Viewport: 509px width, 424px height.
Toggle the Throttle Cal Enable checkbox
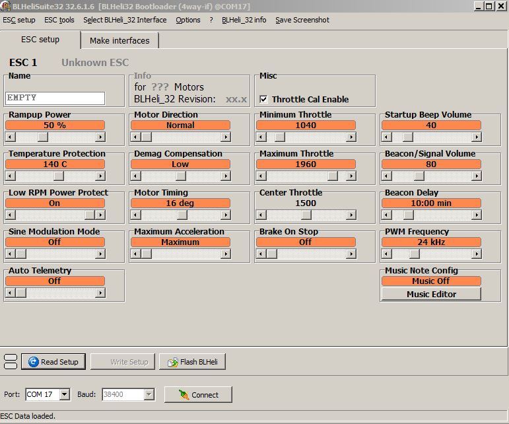263,99
